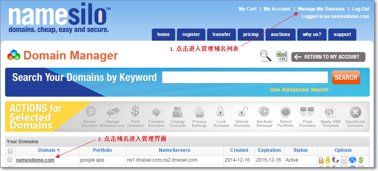Open the support tab

342,35
